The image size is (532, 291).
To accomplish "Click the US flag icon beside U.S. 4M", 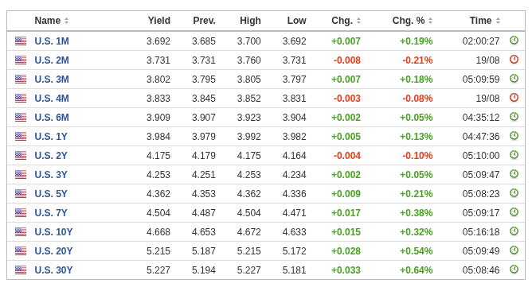I will pos(21,99).
